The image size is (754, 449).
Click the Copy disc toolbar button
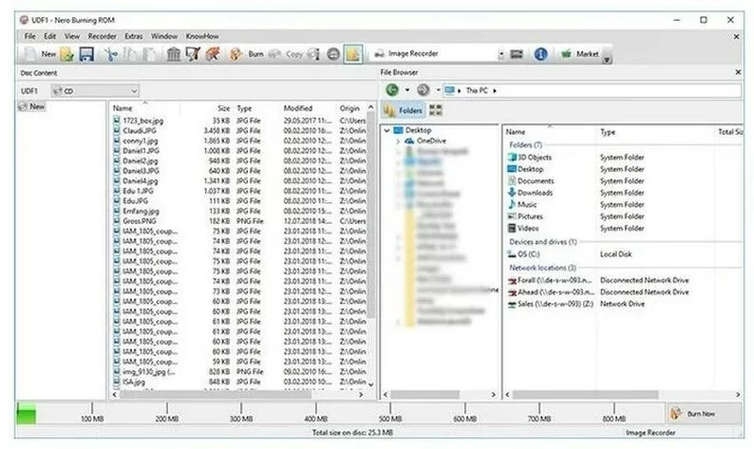[287, 54]
